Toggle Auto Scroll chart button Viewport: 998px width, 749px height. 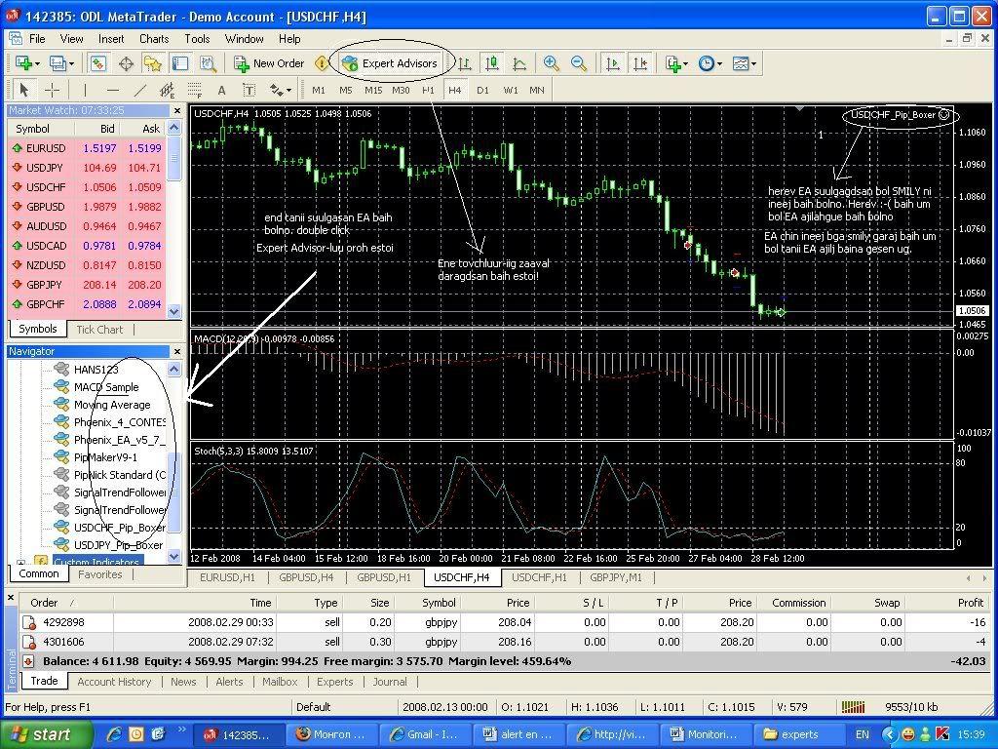[612, 63]
